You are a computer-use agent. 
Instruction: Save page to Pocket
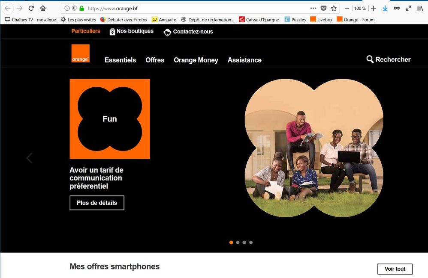(x=323, y=9)
